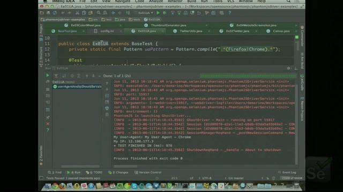Switch to the Canvas.java tab
This screenshot has width=343, height=192.
(281, 31)
